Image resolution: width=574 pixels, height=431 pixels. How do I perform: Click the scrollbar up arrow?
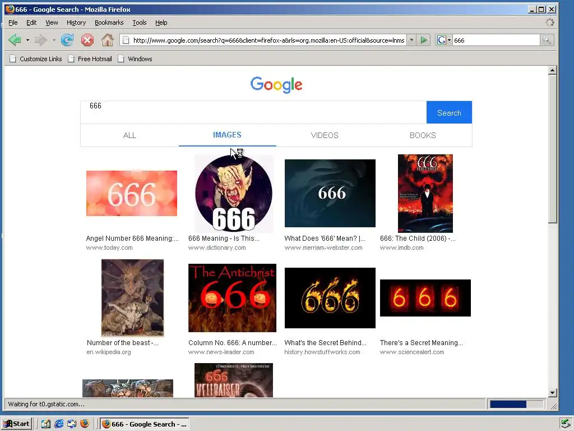click(552, 70)
